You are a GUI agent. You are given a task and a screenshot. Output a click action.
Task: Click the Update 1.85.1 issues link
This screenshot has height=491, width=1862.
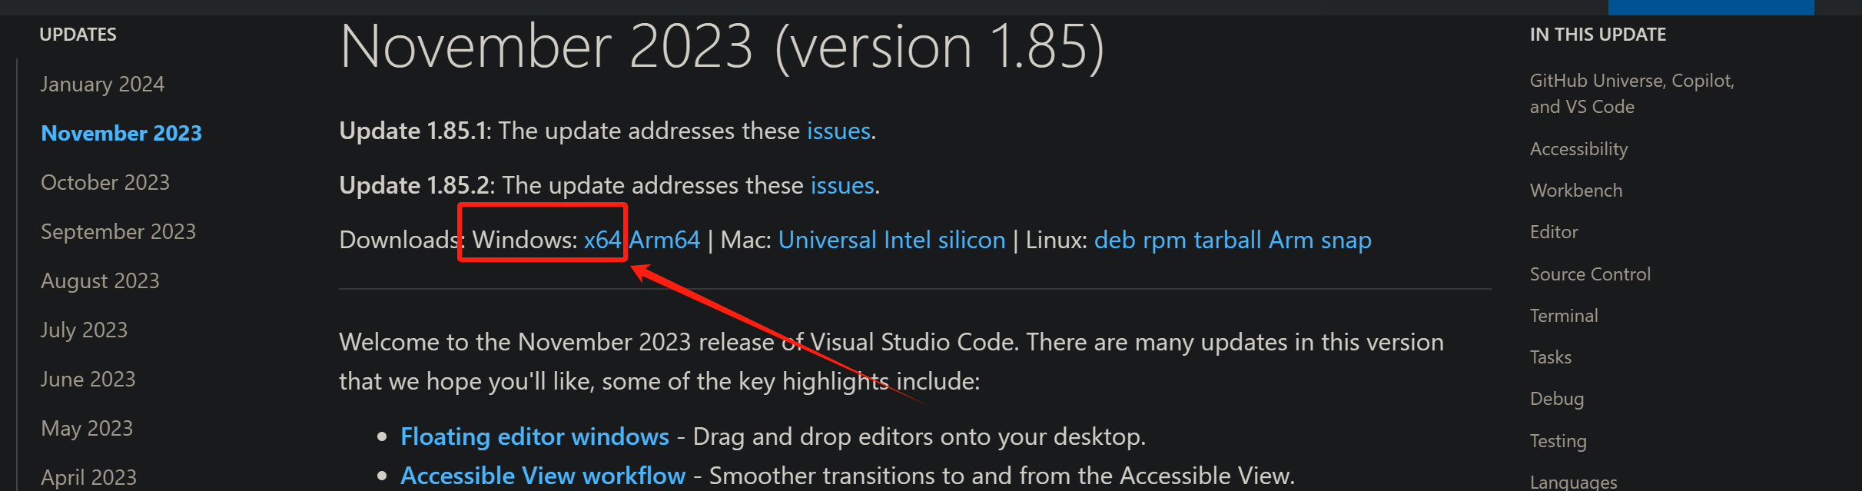(838, 131)
